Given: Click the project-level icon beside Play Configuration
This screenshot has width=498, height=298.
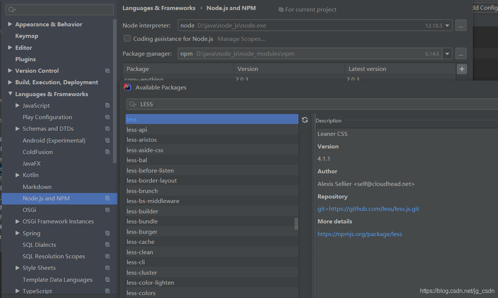Looking at the screenshot, I should pos(107,117).
